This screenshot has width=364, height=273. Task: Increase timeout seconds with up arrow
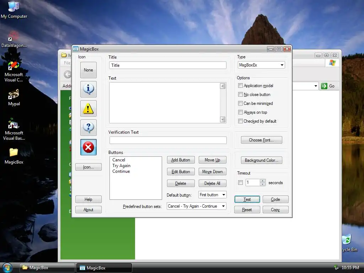pos(263,181)
